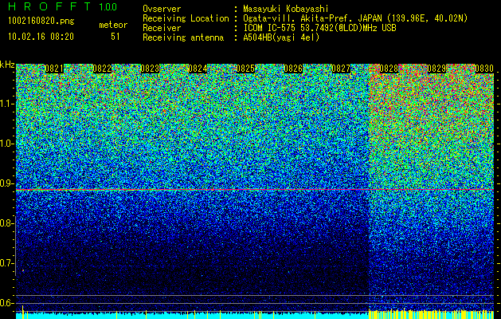Click the 1.0 kHz axis label

coord(6,144)
